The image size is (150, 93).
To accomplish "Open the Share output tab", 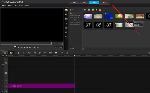I will coord(104,3).
